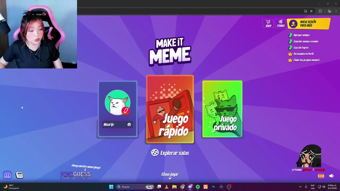Open the PixoGuess game promo
Image resolution: width=340 pixels, height=191 pixels.
[x=76, y=174]
